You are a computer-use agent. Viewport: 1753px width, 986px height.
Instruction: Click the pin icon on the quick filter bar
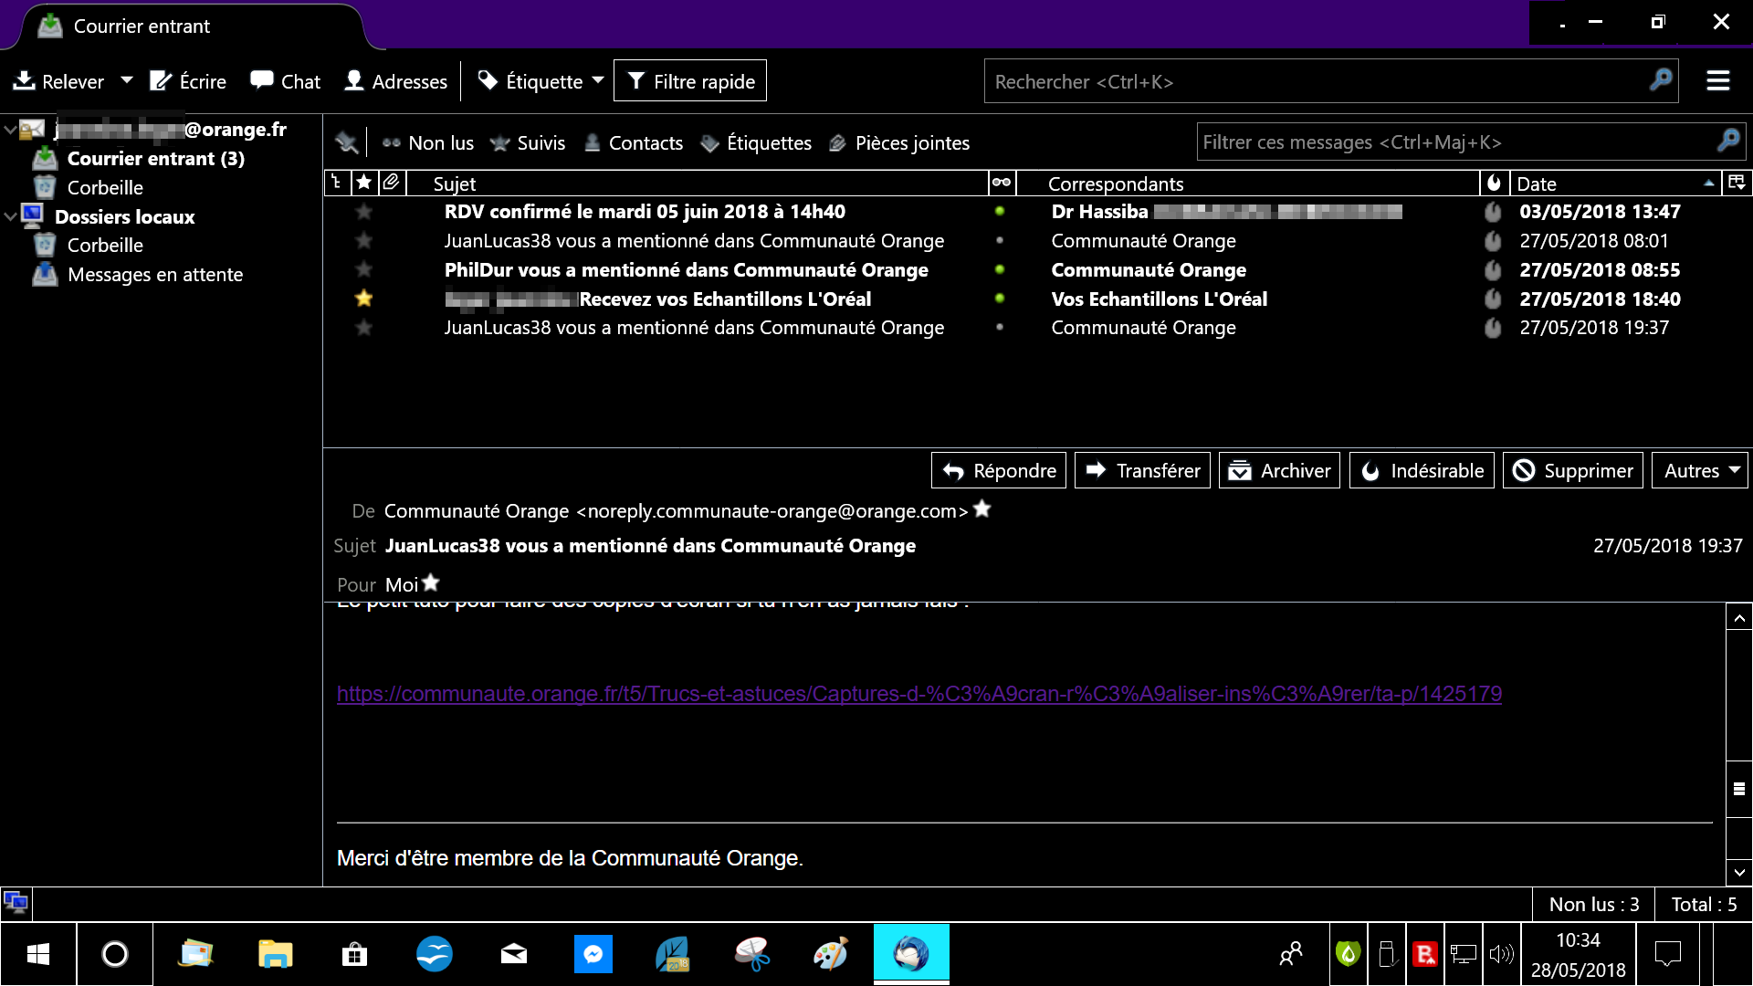click(346, 142)
